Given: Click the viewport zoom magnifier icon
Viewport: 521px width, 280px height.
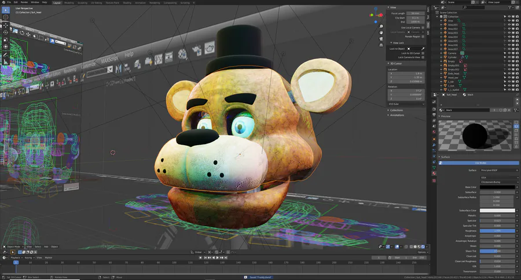Looking at the screenshot, I should [381, 26].
